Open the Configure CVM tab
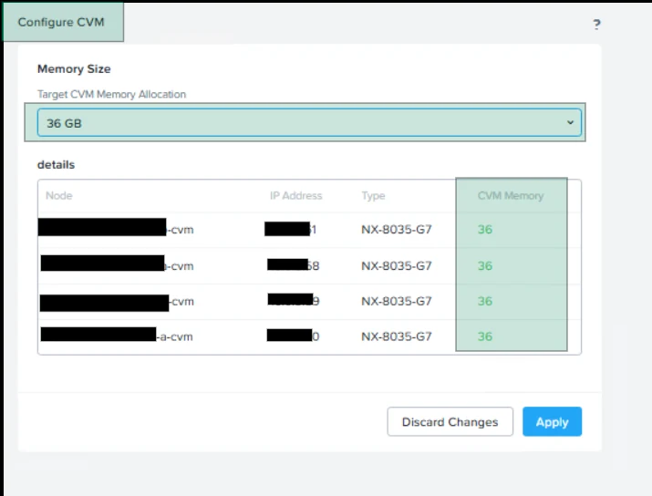 click(x=62, y=22)
